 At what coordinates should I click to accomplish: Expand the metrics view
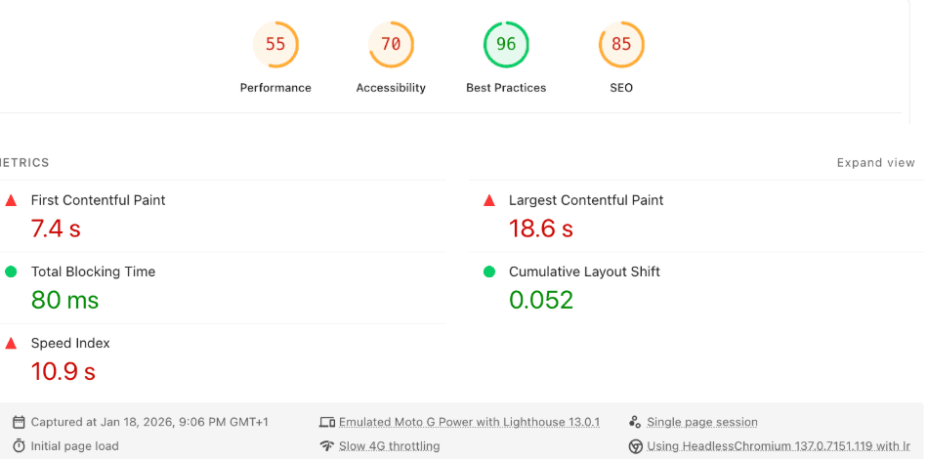(875, 163)
